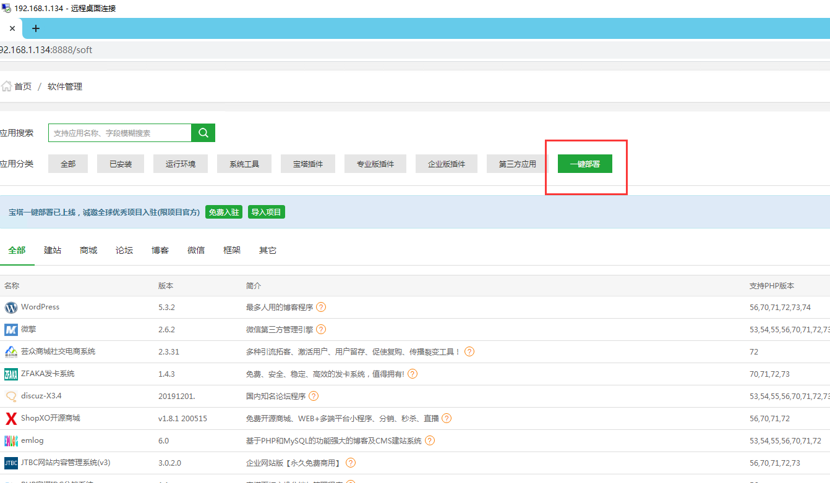Select the 宝塔插件 category filter
This screenshot has height=483, width=830.
(x=308, y=164)
